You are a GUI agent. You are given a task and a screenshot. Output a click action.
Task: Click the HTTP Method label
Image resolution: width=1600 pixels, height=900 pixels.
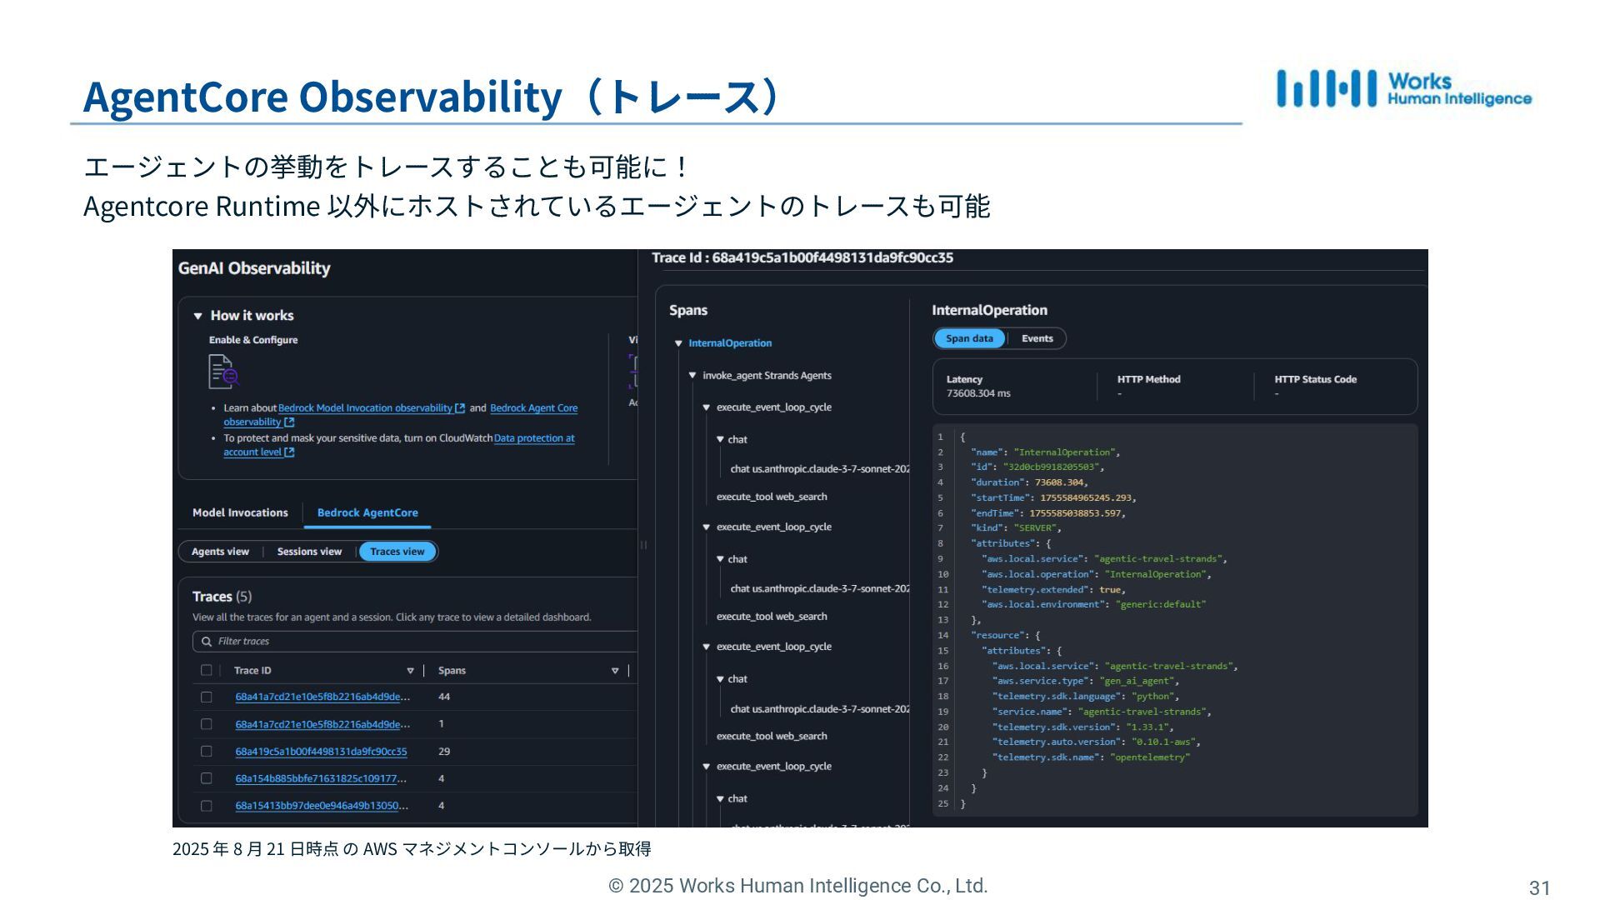tap(1148, 379)
